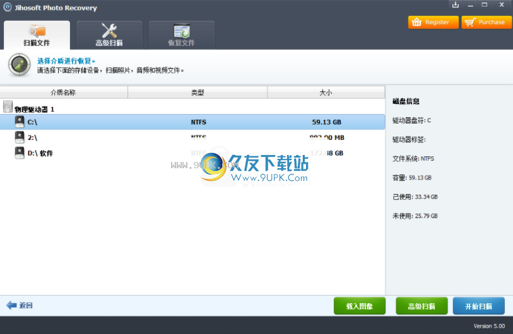Click the Jihosoft app logo icon
Viewport: 513px width, 334px height.
(7, 7)
